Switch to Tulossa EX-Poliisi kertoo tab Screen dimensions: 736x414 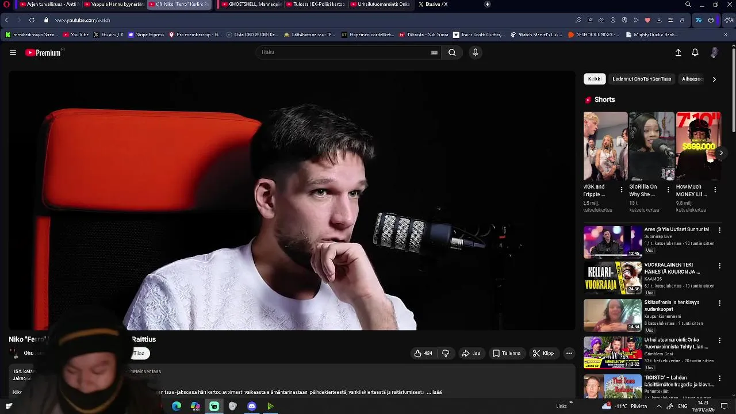[316, 4]
